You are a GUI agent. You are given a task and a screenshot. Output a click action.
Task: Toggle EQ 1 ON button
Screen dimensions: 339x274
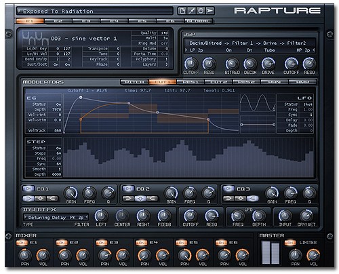coord(28,189)
